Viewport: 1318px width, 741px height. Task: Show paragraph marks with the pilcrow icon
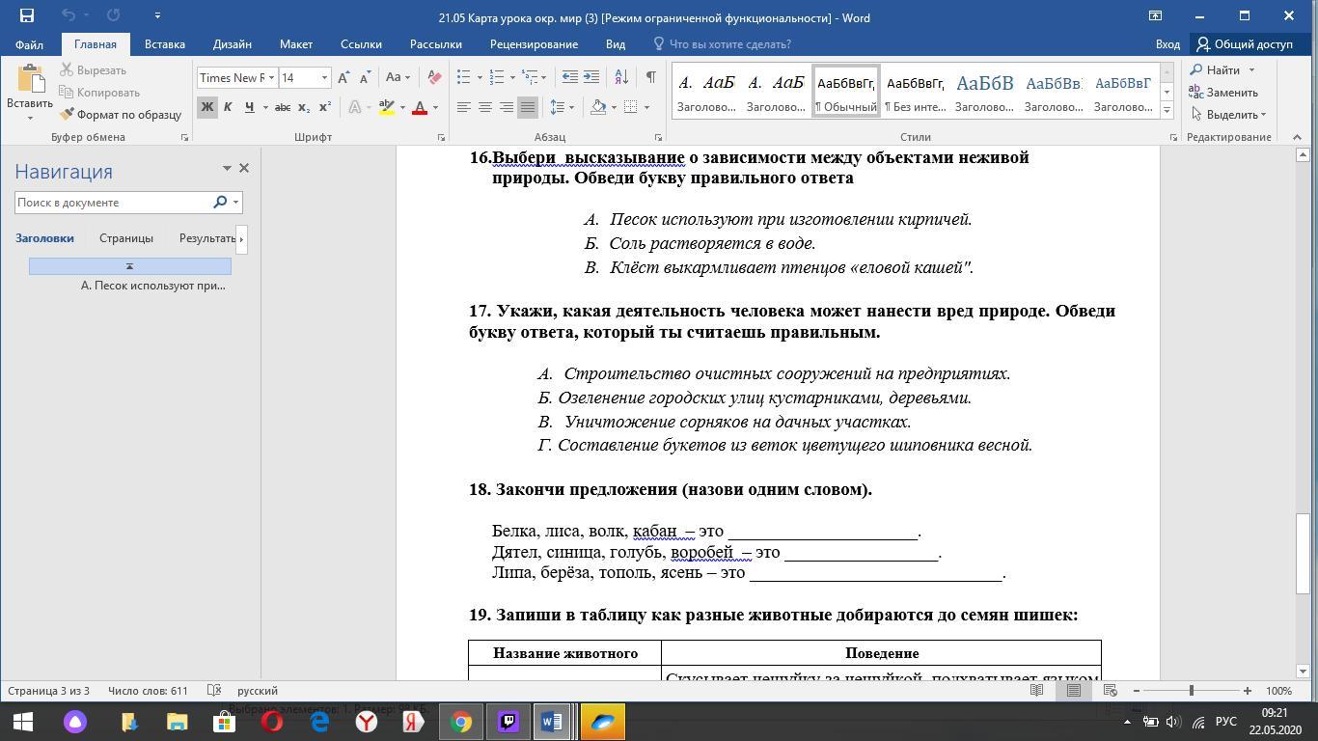(651, 77)
